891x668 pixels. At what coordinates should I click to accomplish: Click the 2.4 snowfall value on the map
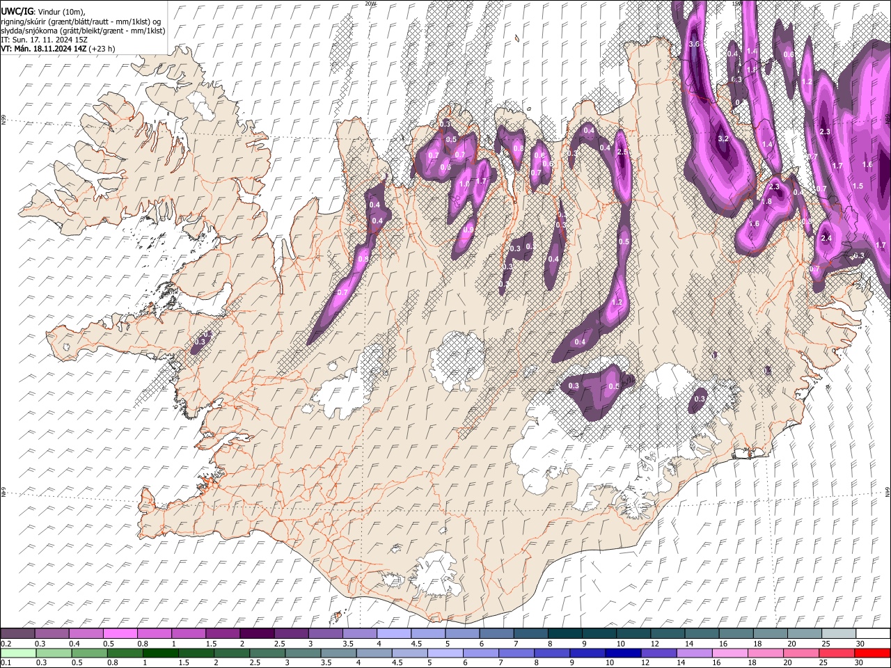(x=826, y=238)
